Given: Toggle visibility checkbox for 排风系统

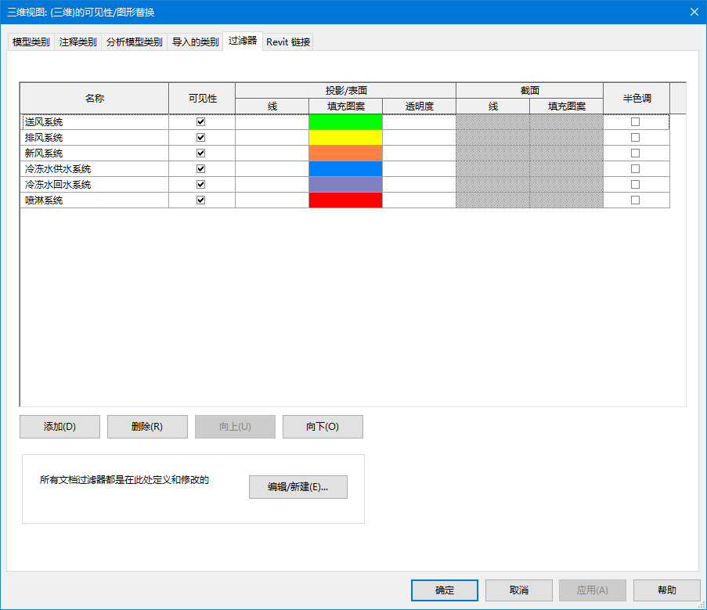Looking at the screenshot, I should point(200,138).
